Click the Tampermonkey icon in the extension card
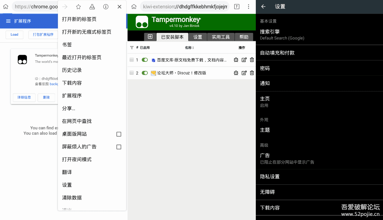Image resolution: width=383 pixels, height=220 pixels. tap(22, 59)
